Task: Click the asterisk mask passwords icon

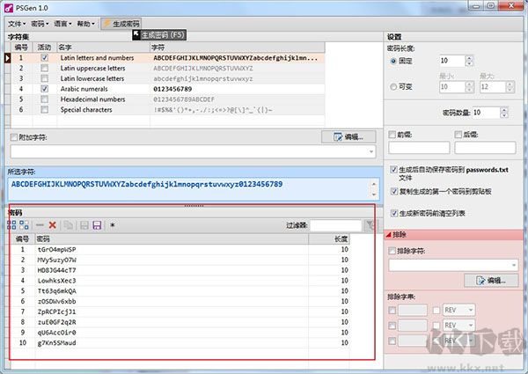Action: coord(113,225)
